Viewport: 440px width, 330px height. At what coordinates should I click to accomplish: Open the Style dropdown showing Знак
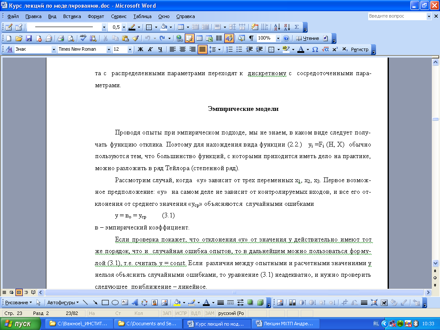(x=54, y=50)
